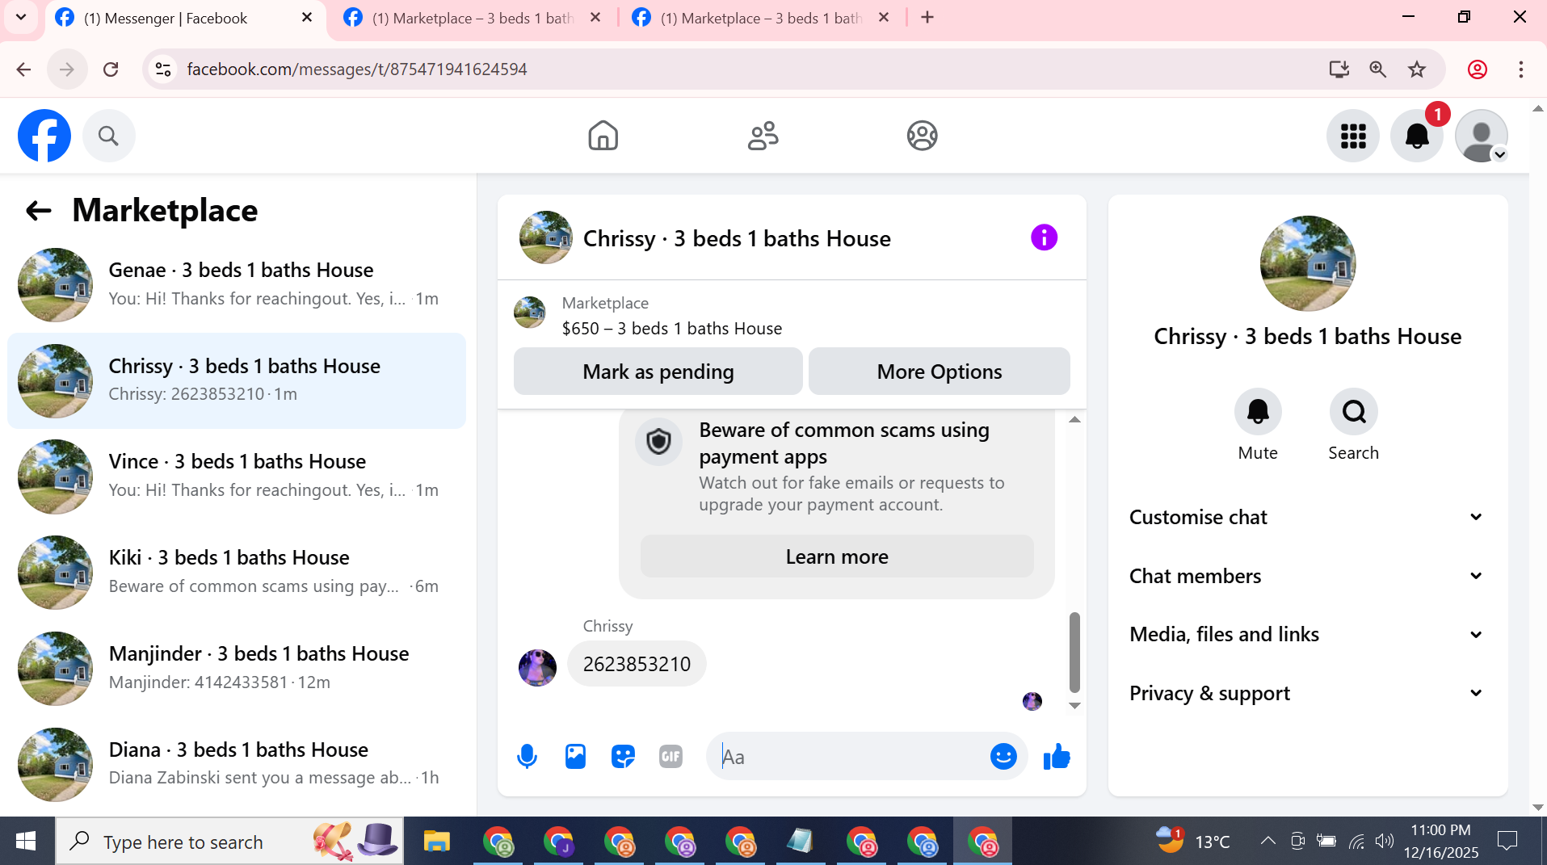Screen dimensions: 1547x865
Task: Choose a sticker icon
Action: click(623, 757)
